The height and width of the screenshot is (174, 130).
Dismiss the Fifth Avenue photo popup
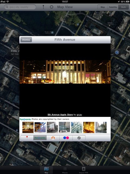(x=26, y=40)
